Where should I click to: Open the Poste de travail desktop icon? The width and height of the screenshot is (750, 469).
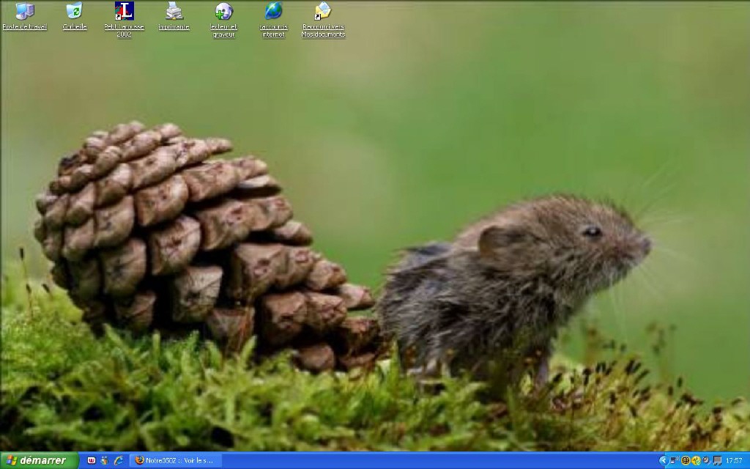point(24,12)
